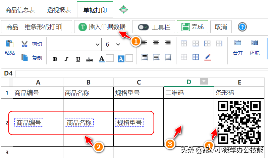Select the 商品名称 data field in row 2

79,122
